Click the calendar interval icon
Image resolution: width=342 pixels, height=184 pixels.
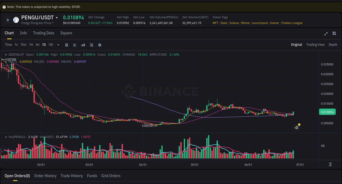pos(66,45)
